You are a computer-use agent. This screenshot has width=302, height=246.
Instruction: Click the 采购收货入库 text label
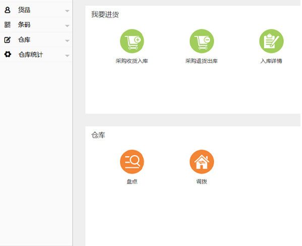click(x=132, y=61)
